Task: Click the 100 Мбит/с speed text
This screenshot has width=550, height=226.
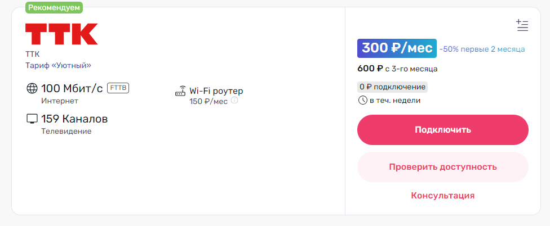Action: click(x=72, y=88)
